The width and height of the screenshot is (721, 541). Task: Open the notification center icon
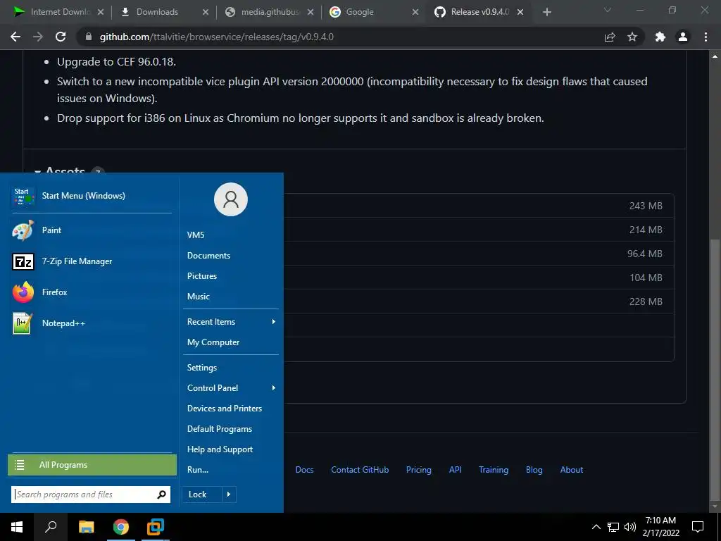(x=698, y=527)
